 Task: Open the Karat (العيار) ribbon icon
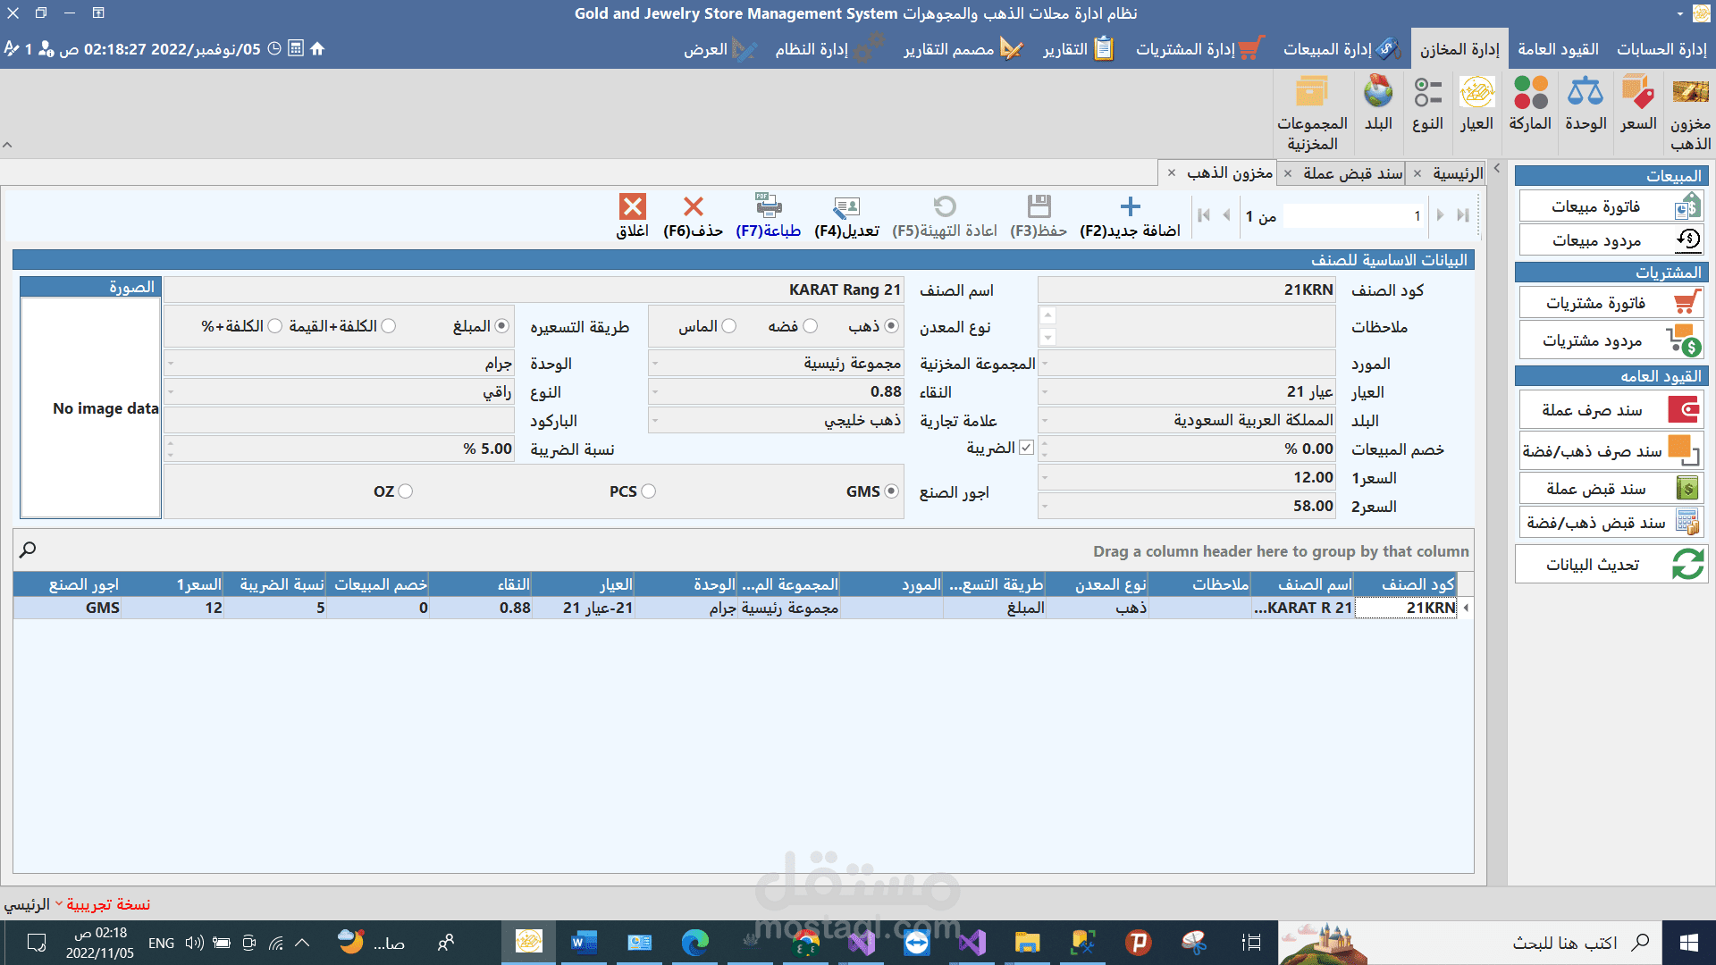1476,92
